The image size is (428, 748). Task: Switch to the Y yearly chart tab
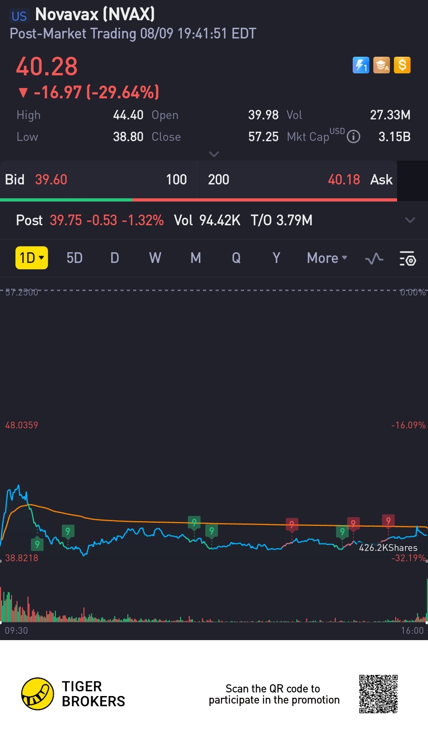277,258
